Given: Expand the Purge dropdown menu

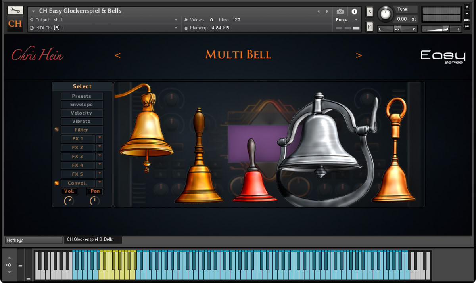Looking at the screenshot, I should 356,20.
